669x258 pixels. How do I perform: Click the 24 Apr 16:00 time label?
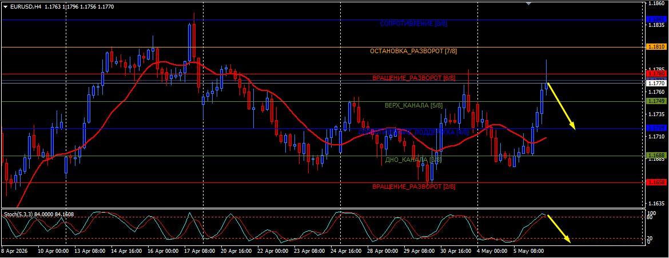tap(346, 252)
